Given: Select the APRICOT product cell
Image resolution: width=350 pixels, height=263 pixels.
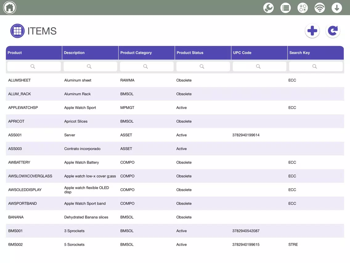Looking at the screenshot, I should 16,121.
